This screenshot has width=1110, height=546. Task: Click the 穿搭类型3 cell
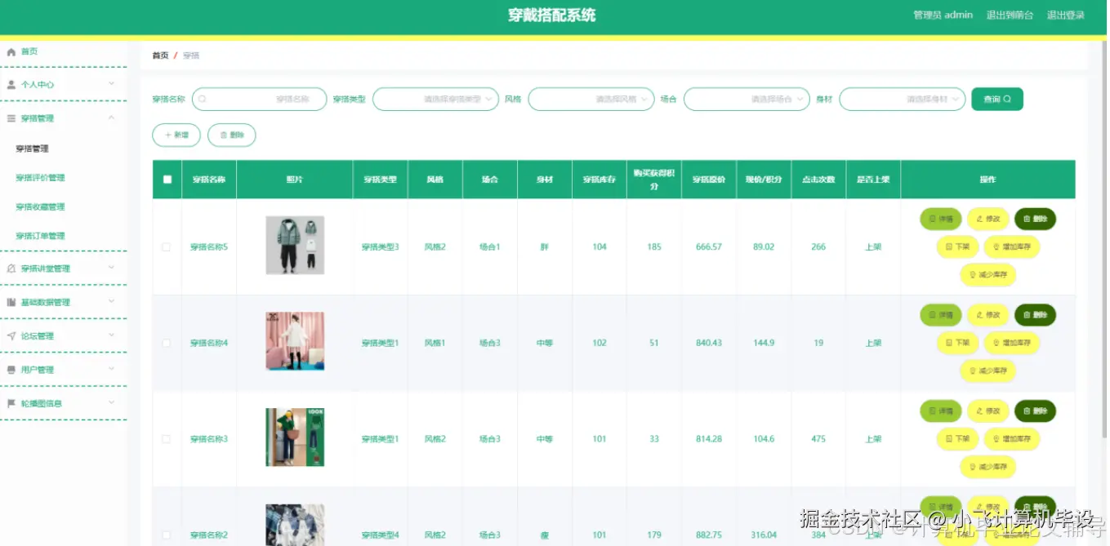tap(381, 247)
